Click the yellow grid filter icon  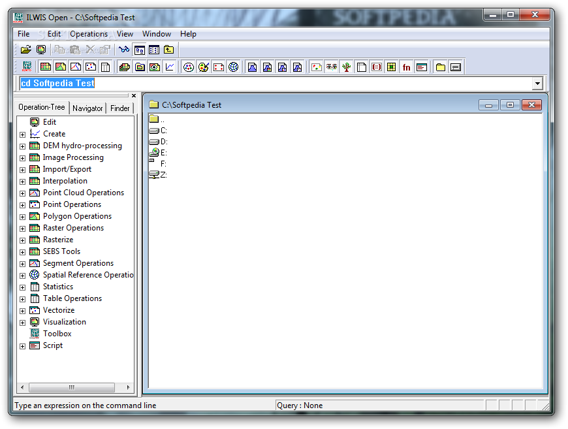[x=392, y=67]
